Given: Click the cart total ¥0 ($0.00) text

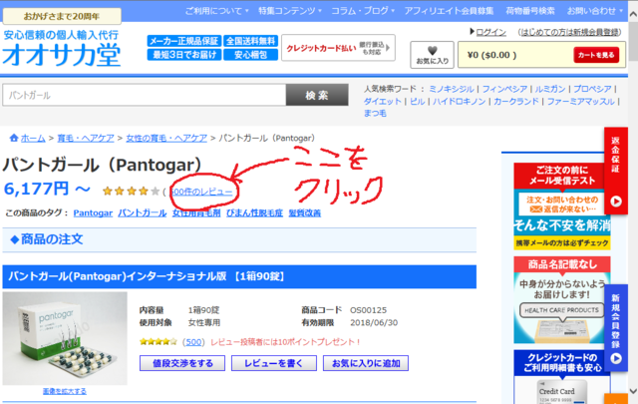Looking at the screenshot, I should pos(491,55).
